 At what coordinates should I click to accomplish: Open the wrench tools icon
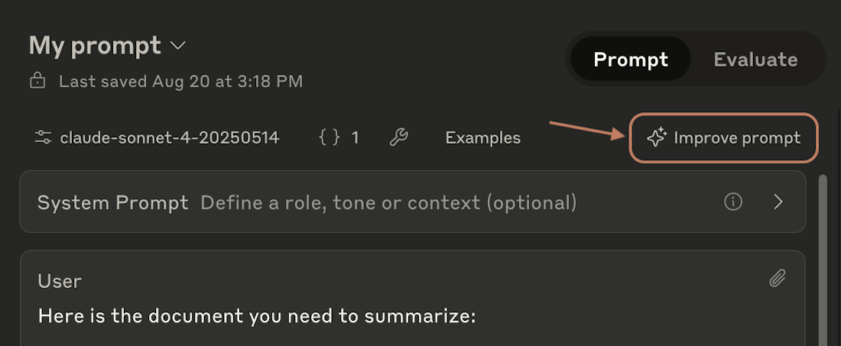coord(398,137)
